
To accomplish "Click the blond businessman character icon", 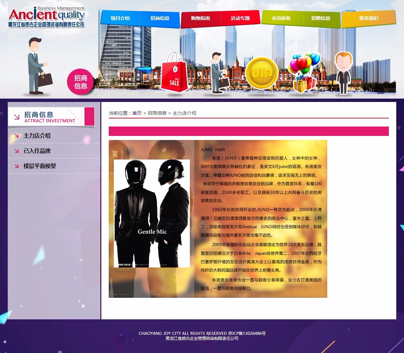I will pos(343,72).
